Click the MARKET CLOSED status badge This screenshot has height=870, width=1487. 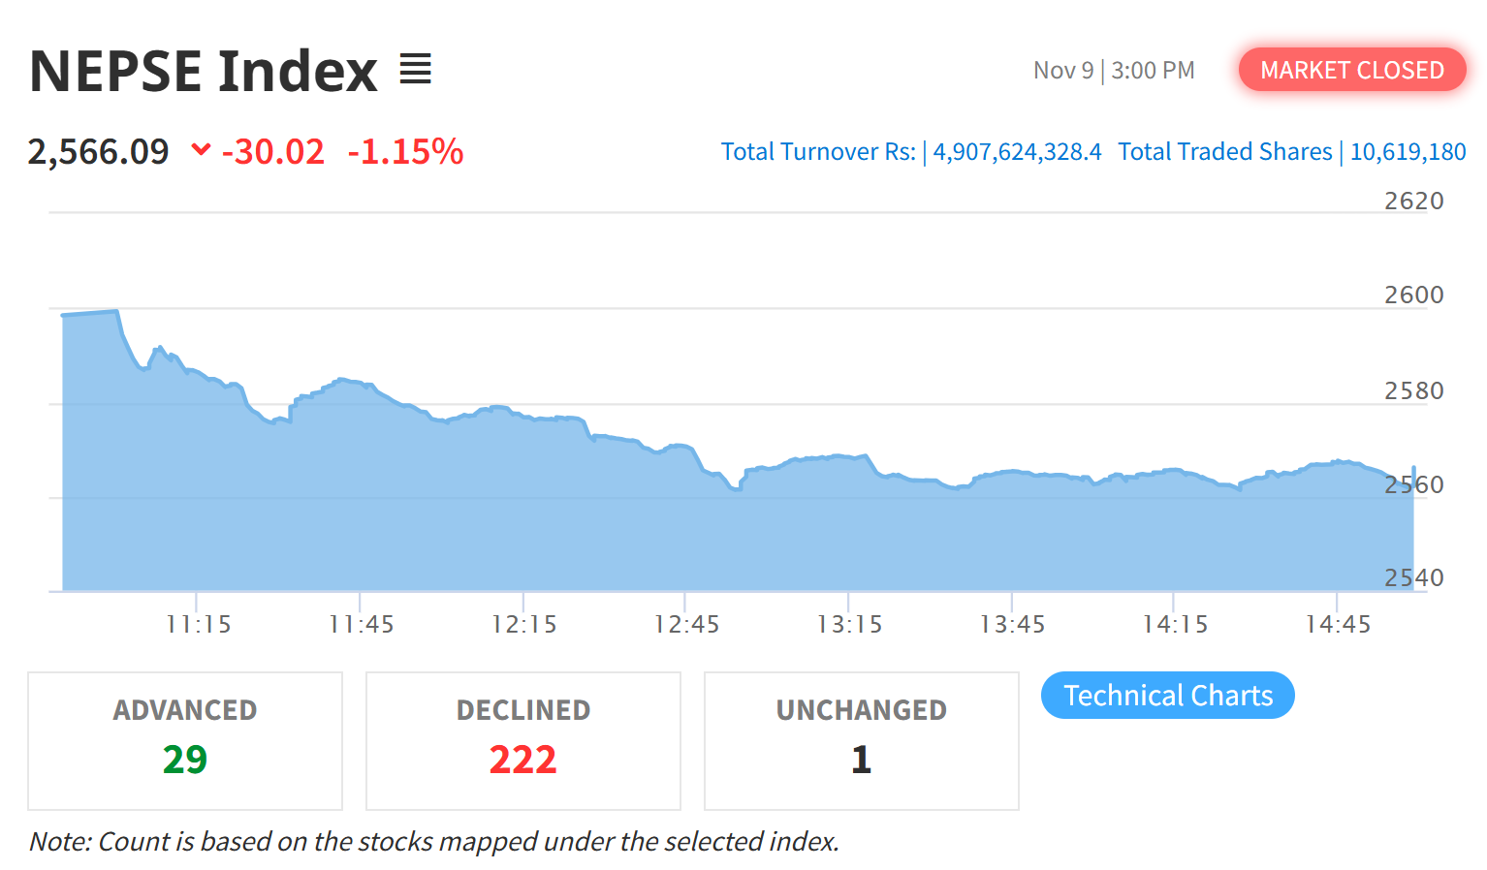pos(1351,70)
